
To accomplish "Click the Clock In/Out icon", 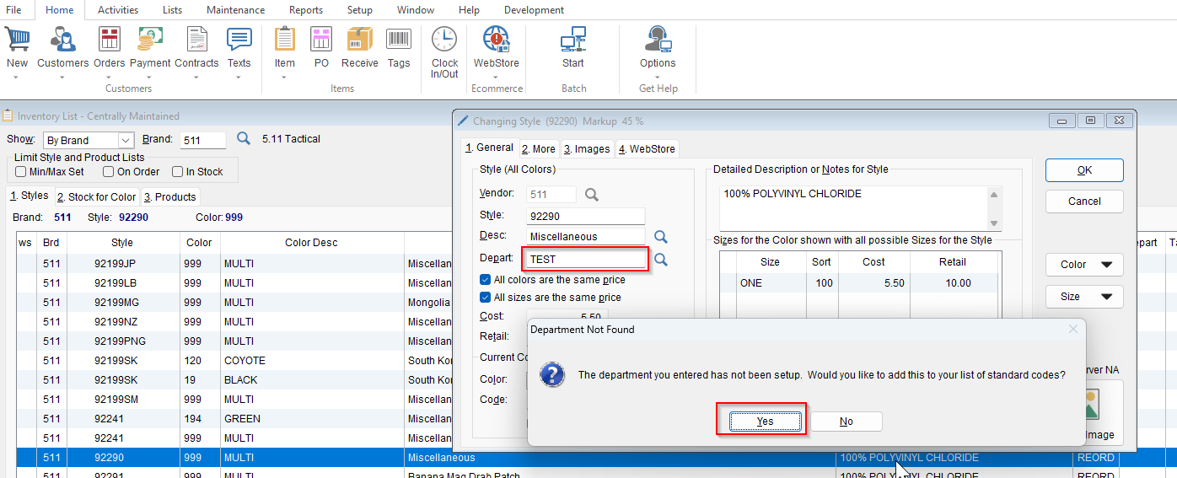I will (444, 40).
